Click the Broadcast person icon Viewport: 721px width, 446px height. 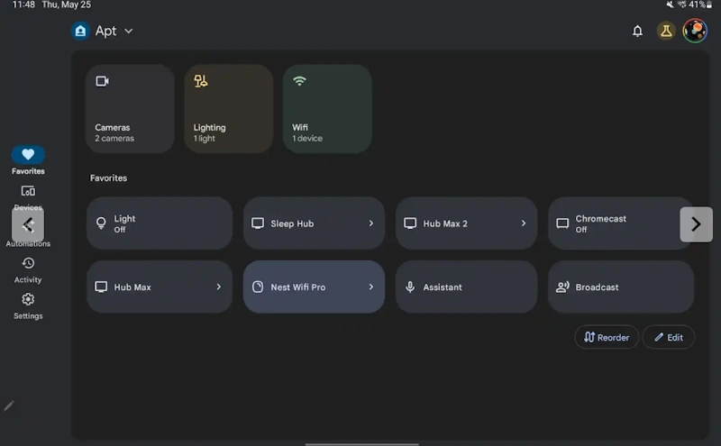point(562,287)
